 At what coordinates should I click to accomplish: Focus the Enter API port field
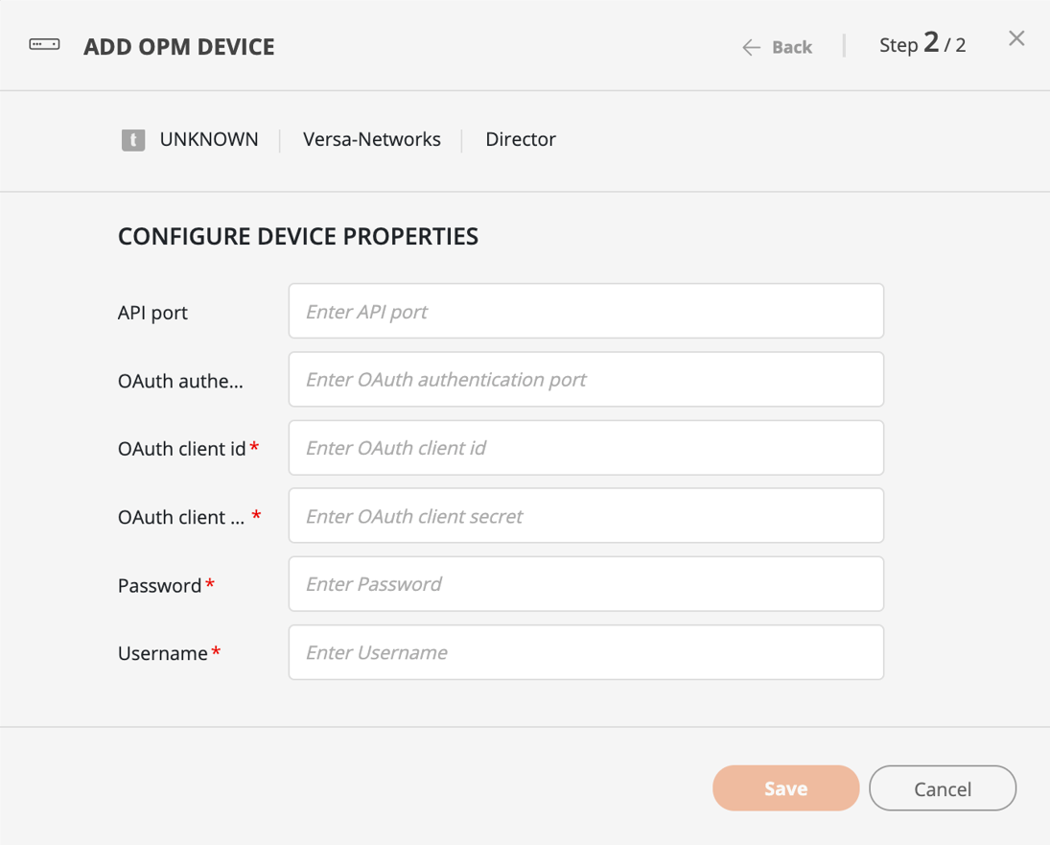tap(585, 311)
